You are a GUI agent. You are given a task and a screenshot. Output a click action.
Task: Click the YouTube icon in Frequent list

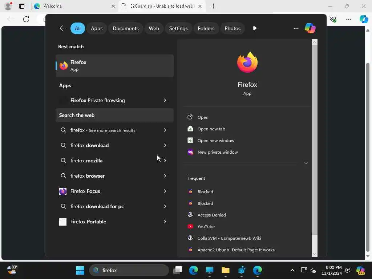point(190,226)
